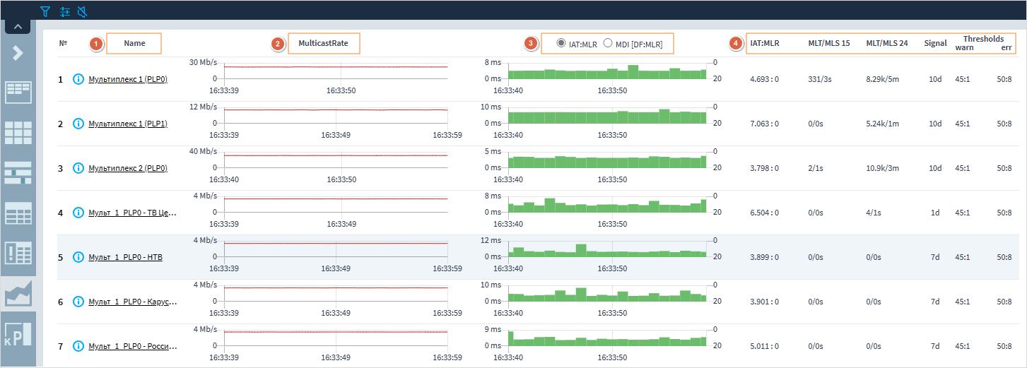Sort by the Name column header
Screen dimensions: 1027x368
[x=134, y=44]
